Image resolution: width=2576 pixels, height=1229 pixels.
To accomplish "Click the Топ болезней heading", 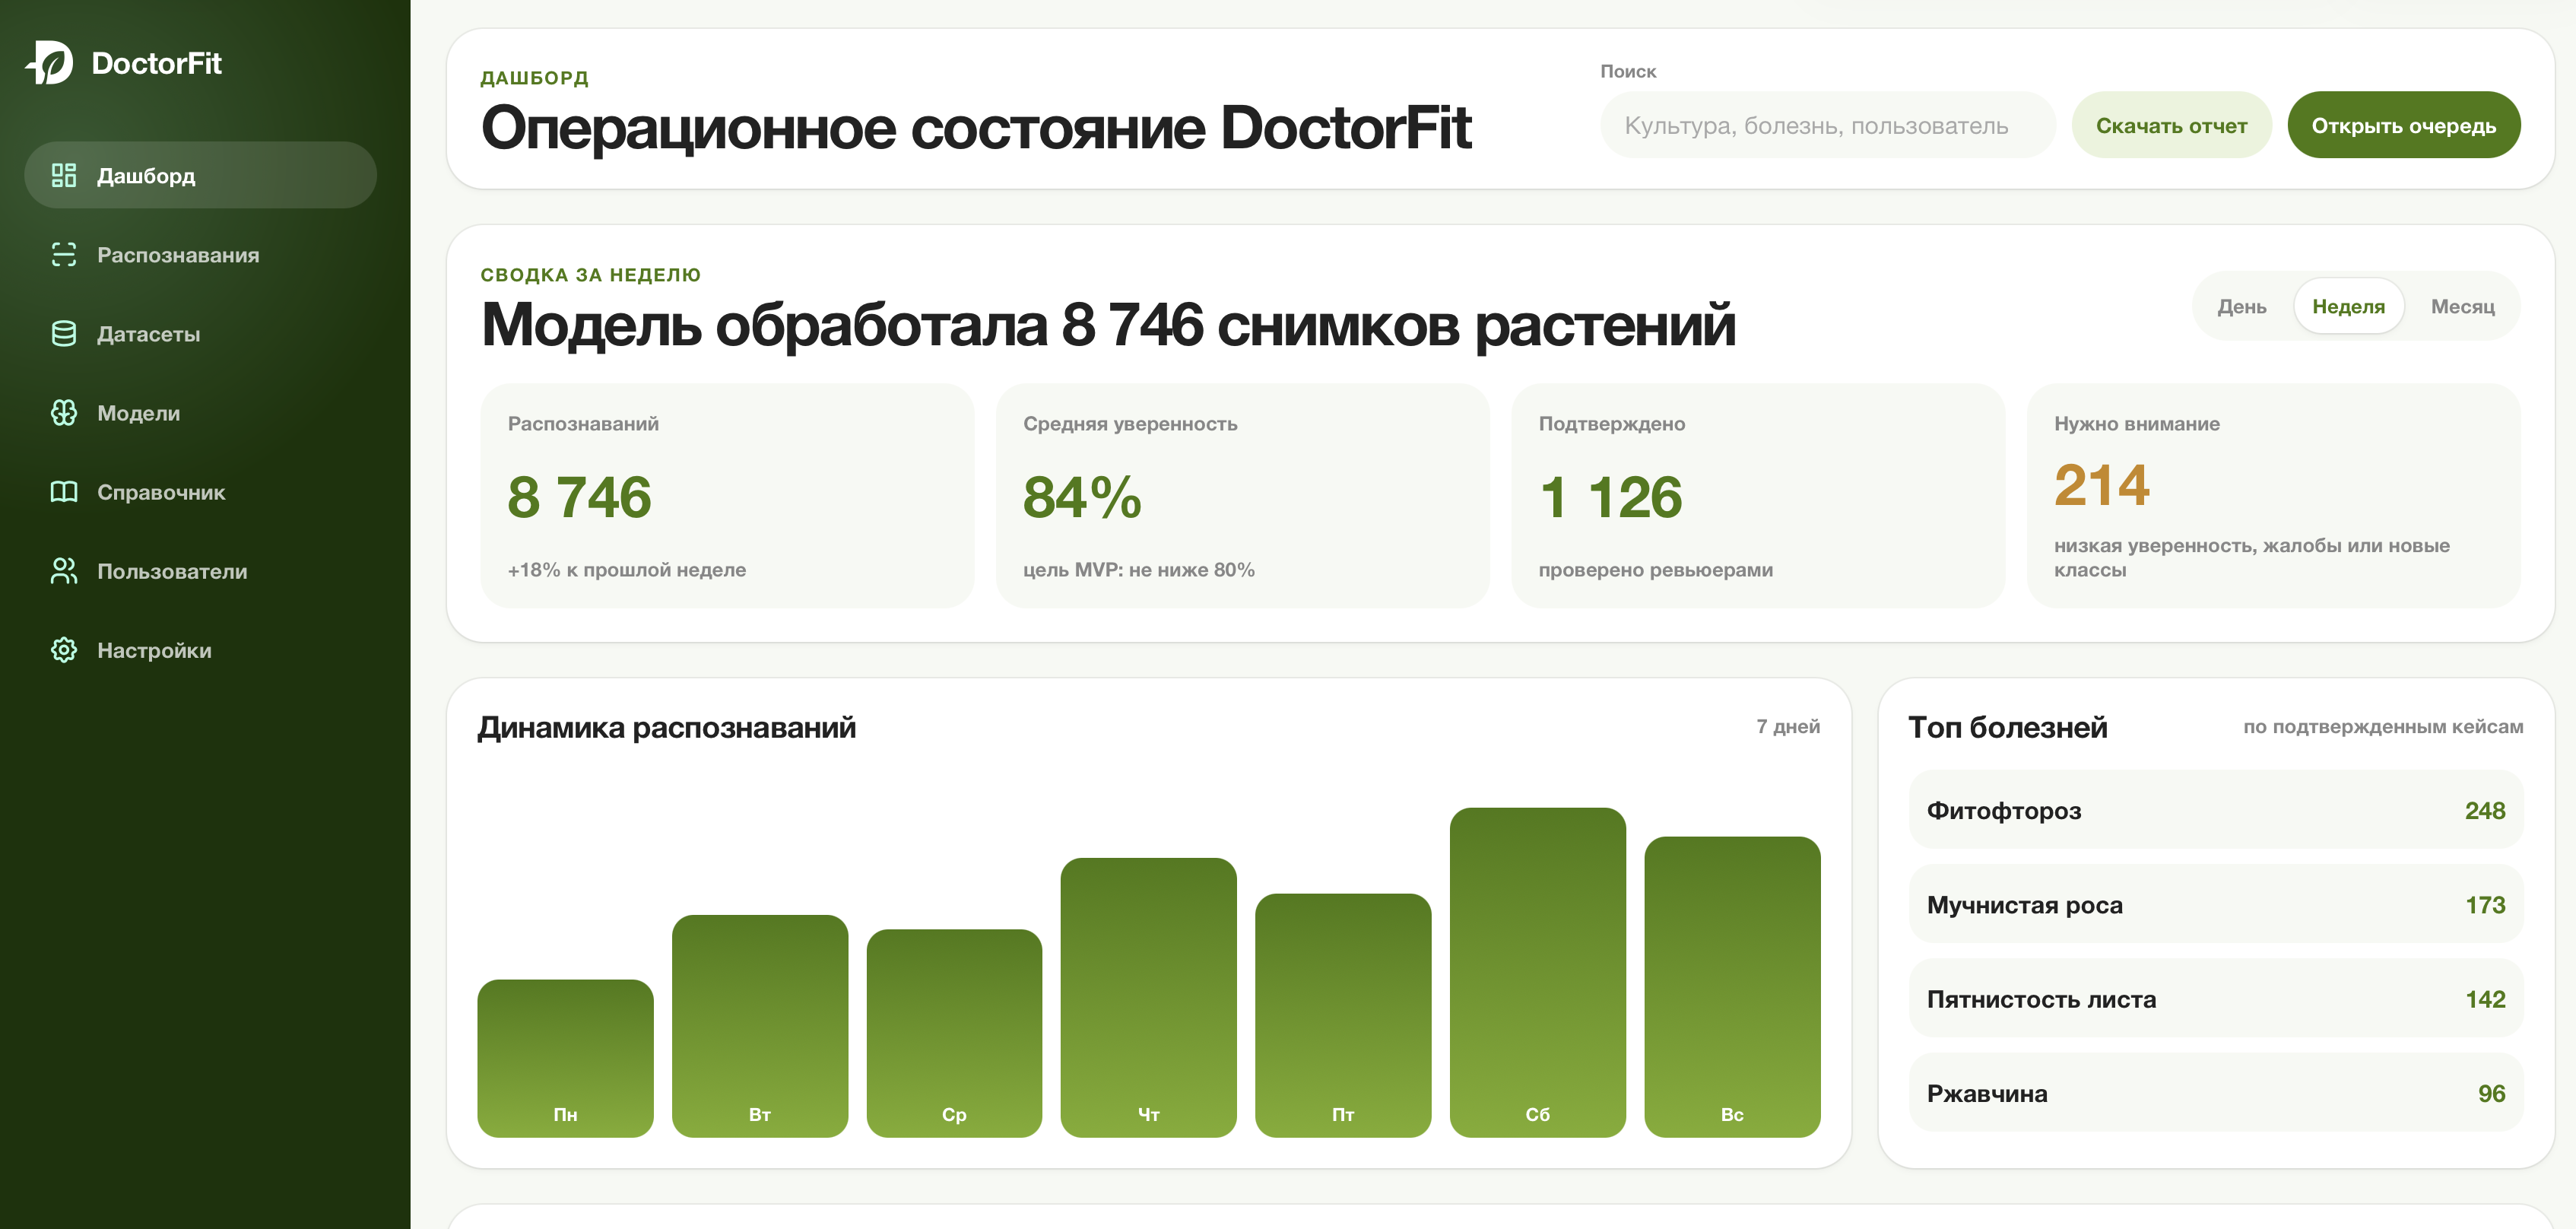I will [x=2007, y=727].
